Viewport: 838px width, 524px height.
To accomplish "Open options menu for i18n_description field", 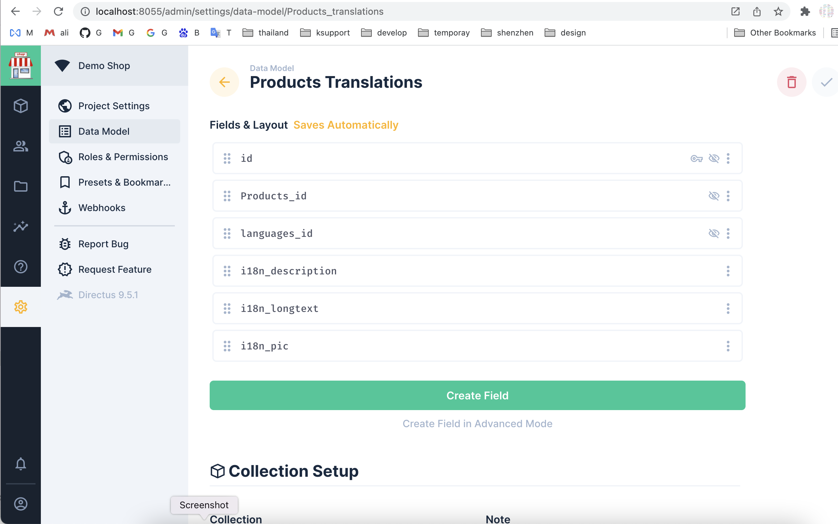I will [x=728, y=271].
